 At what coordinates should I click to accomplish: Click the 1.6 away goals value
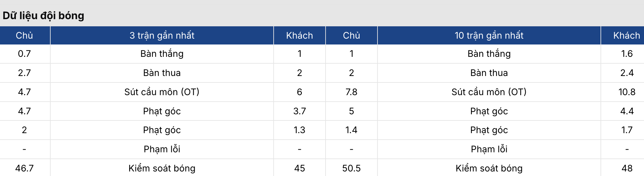(627, 54)
